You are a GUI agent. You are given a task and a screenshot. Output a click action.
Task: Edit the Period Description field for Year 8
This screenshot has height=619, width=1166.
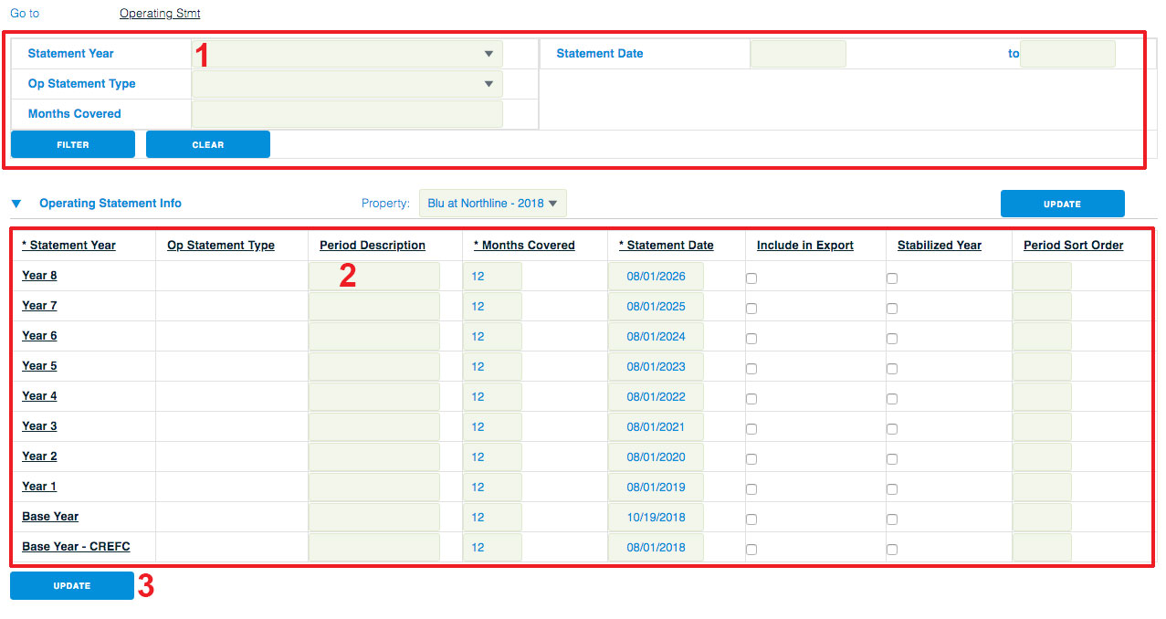(x=374, y=277)
